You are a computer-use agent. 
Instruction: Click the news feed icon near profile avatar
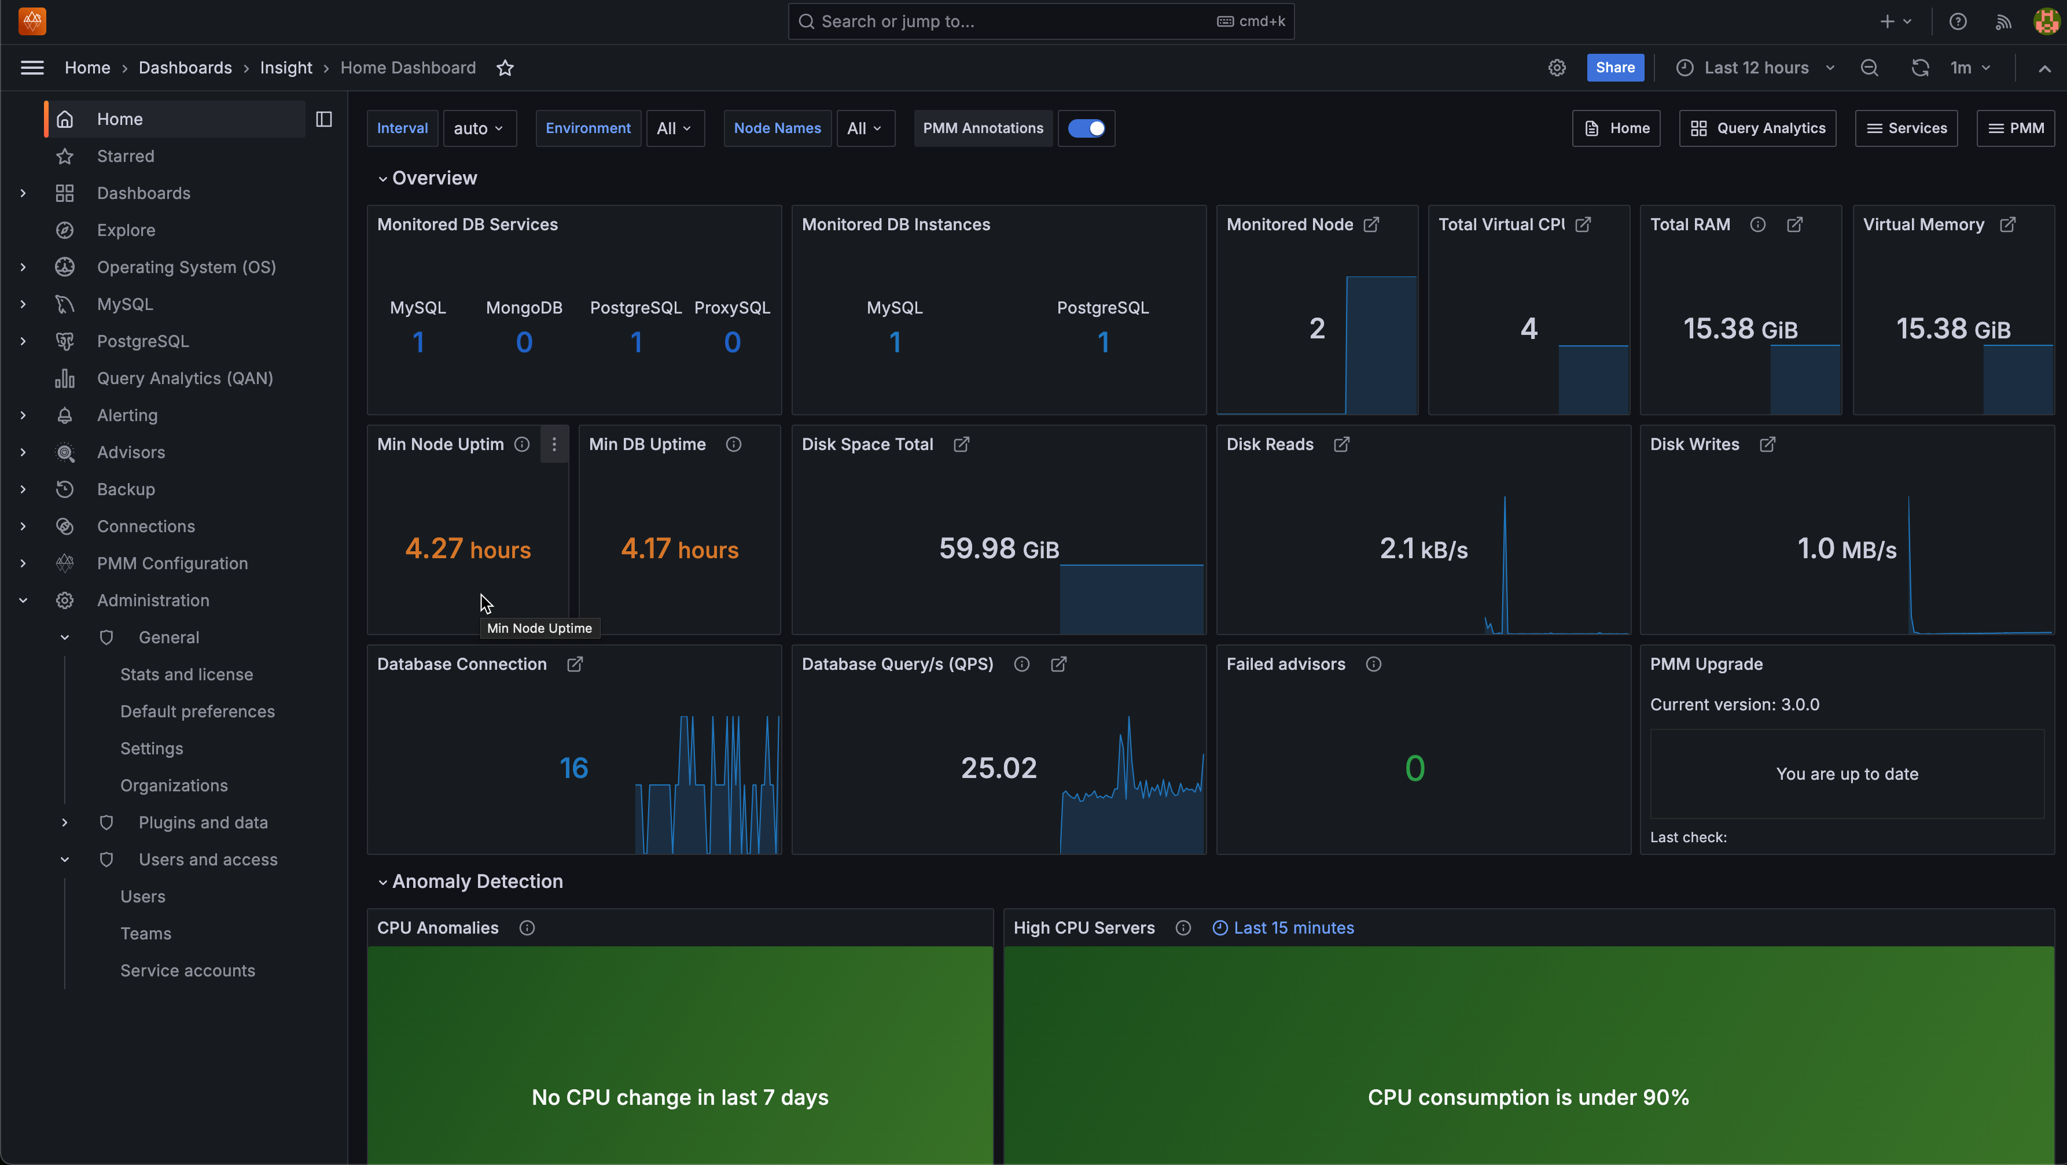2002,21
